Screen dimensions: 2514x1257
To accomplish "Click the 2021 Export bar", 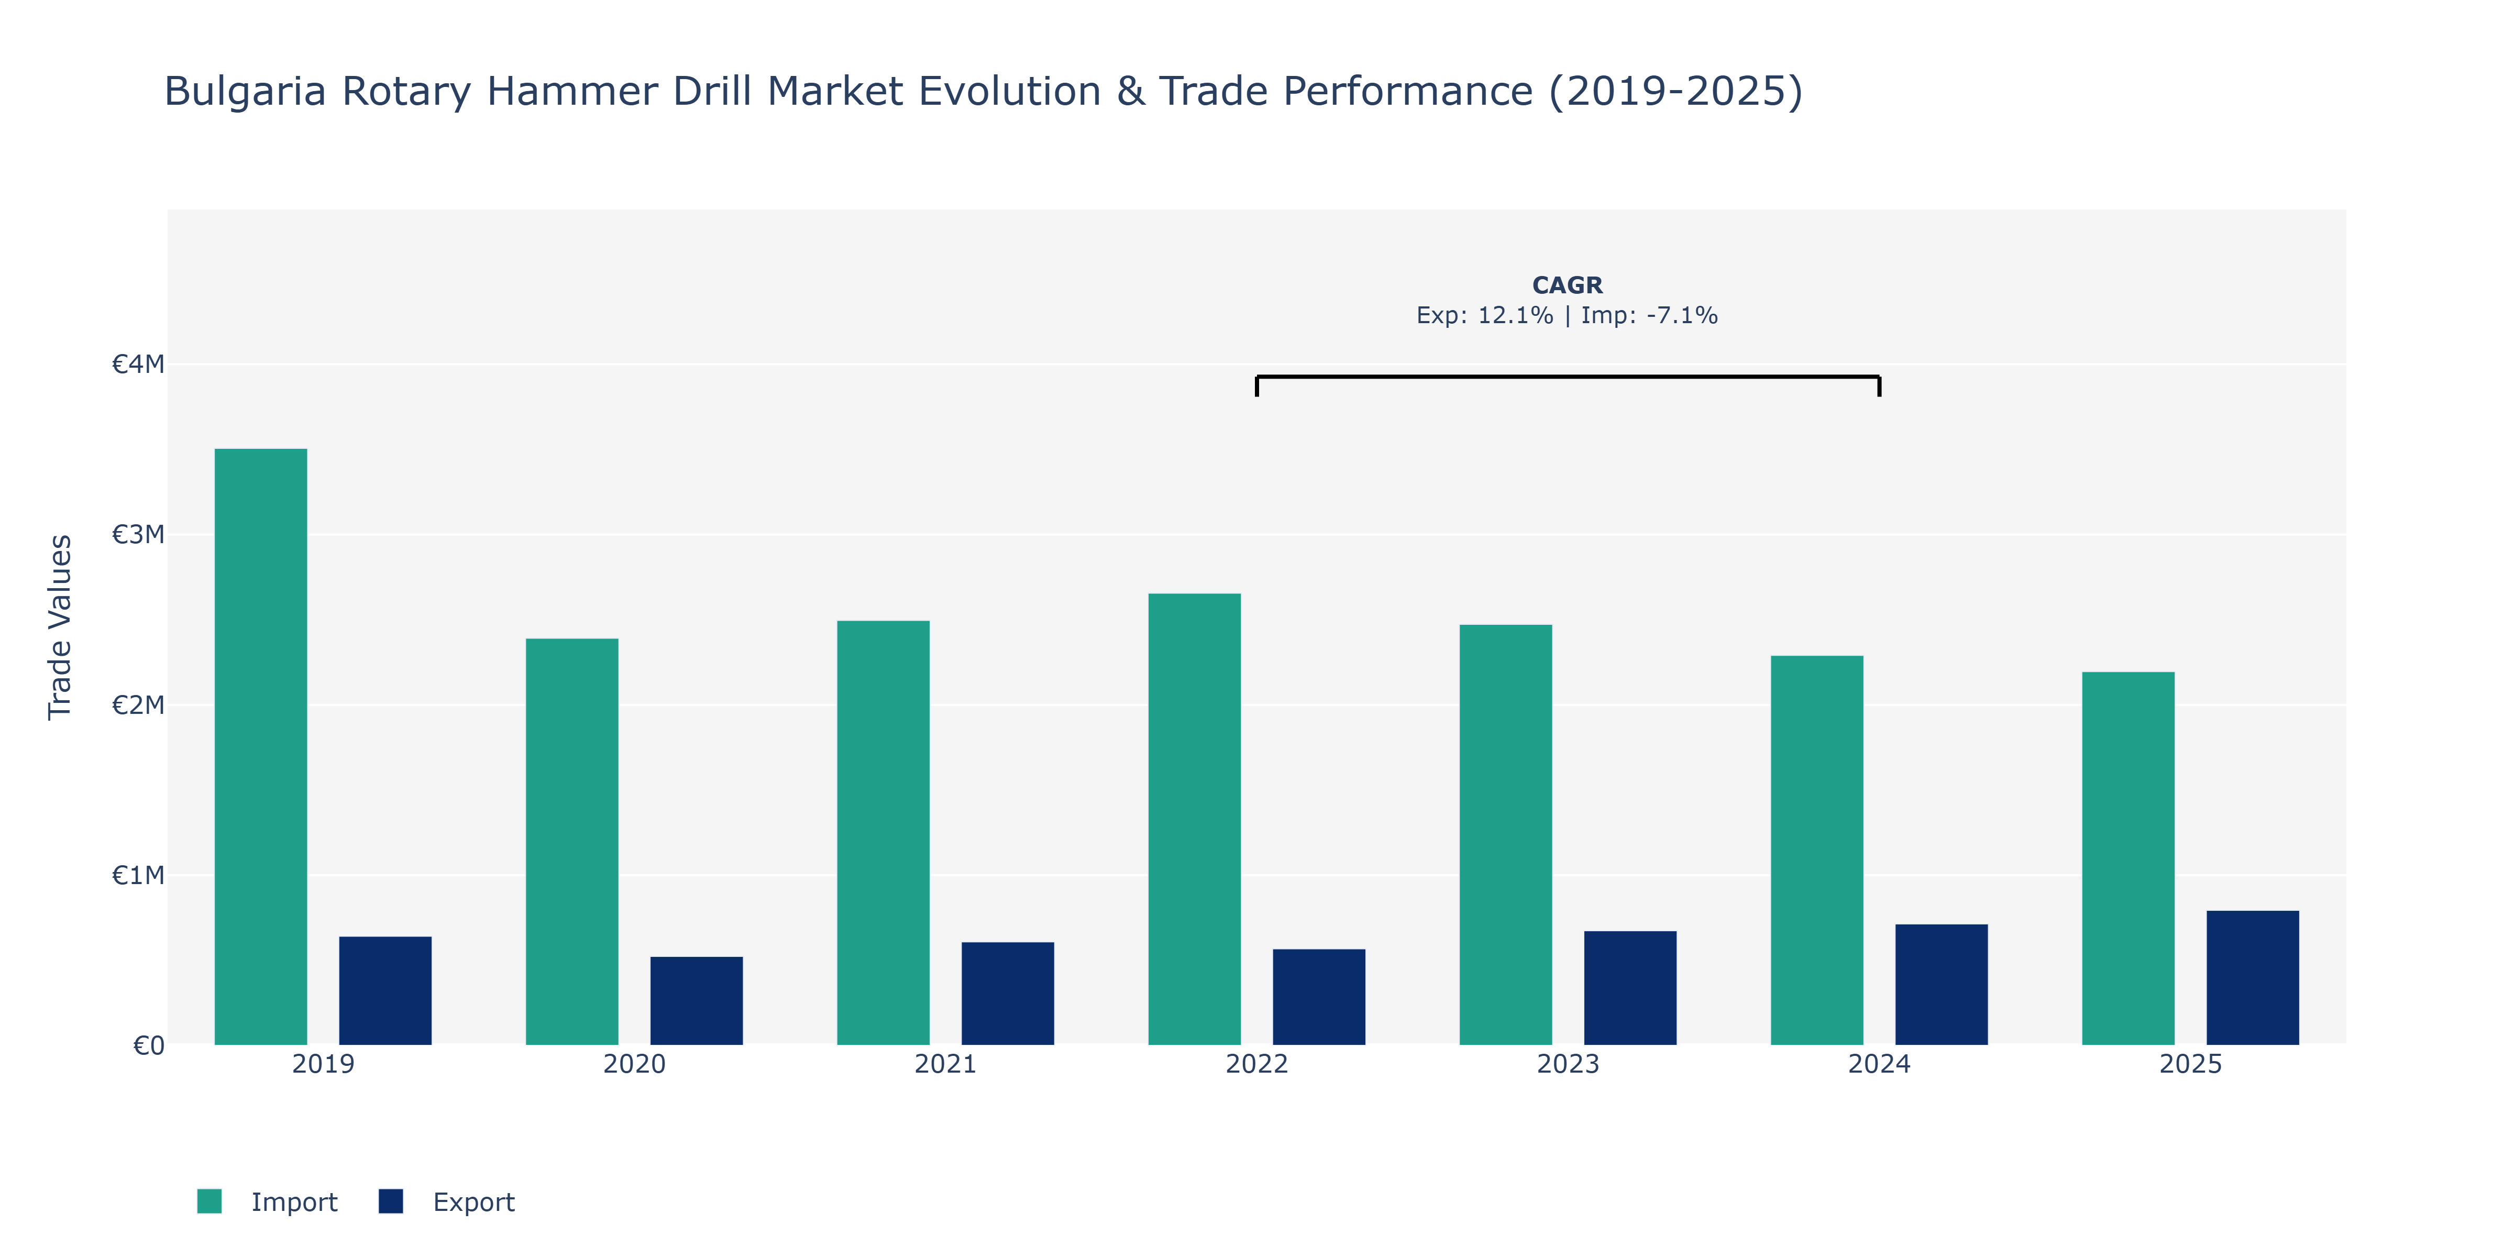I will 1008,994.
